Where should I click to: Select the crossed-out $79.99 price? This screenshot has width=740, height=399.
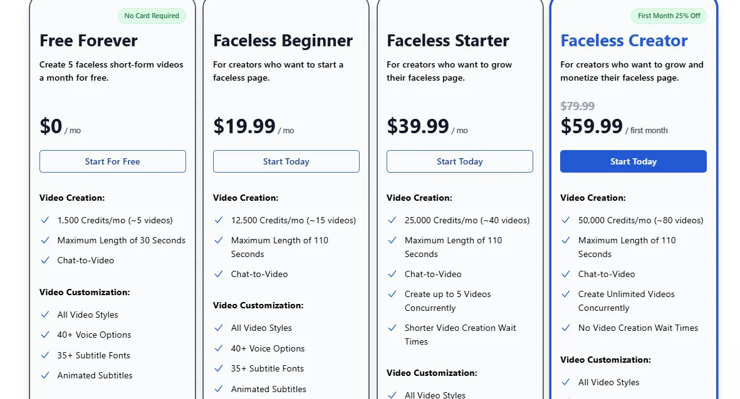[x=577, y=106]
